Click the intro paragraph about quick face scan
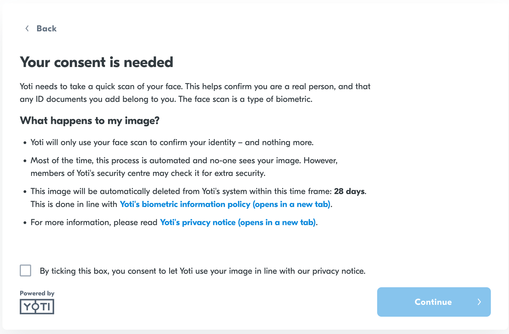The height and width of the screenshot is (334, 509). point(195,93)
